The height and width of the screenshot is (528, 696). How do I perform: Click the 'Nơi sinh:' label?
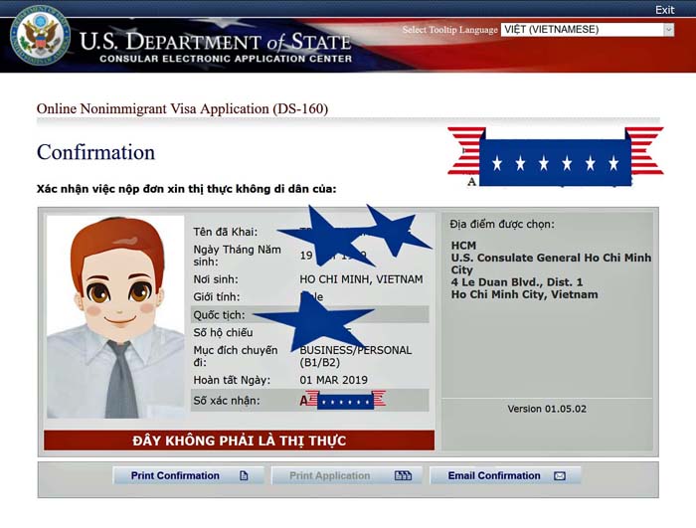216,279
